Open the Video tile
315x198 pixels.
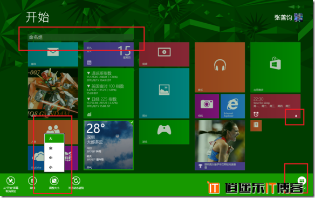coord(164,54)
